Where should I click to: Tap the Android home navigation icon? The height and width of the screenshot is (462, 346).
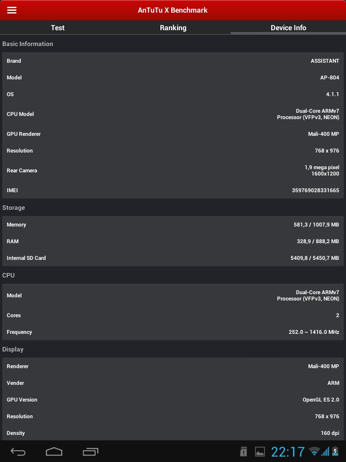click(x=54, y=451)
